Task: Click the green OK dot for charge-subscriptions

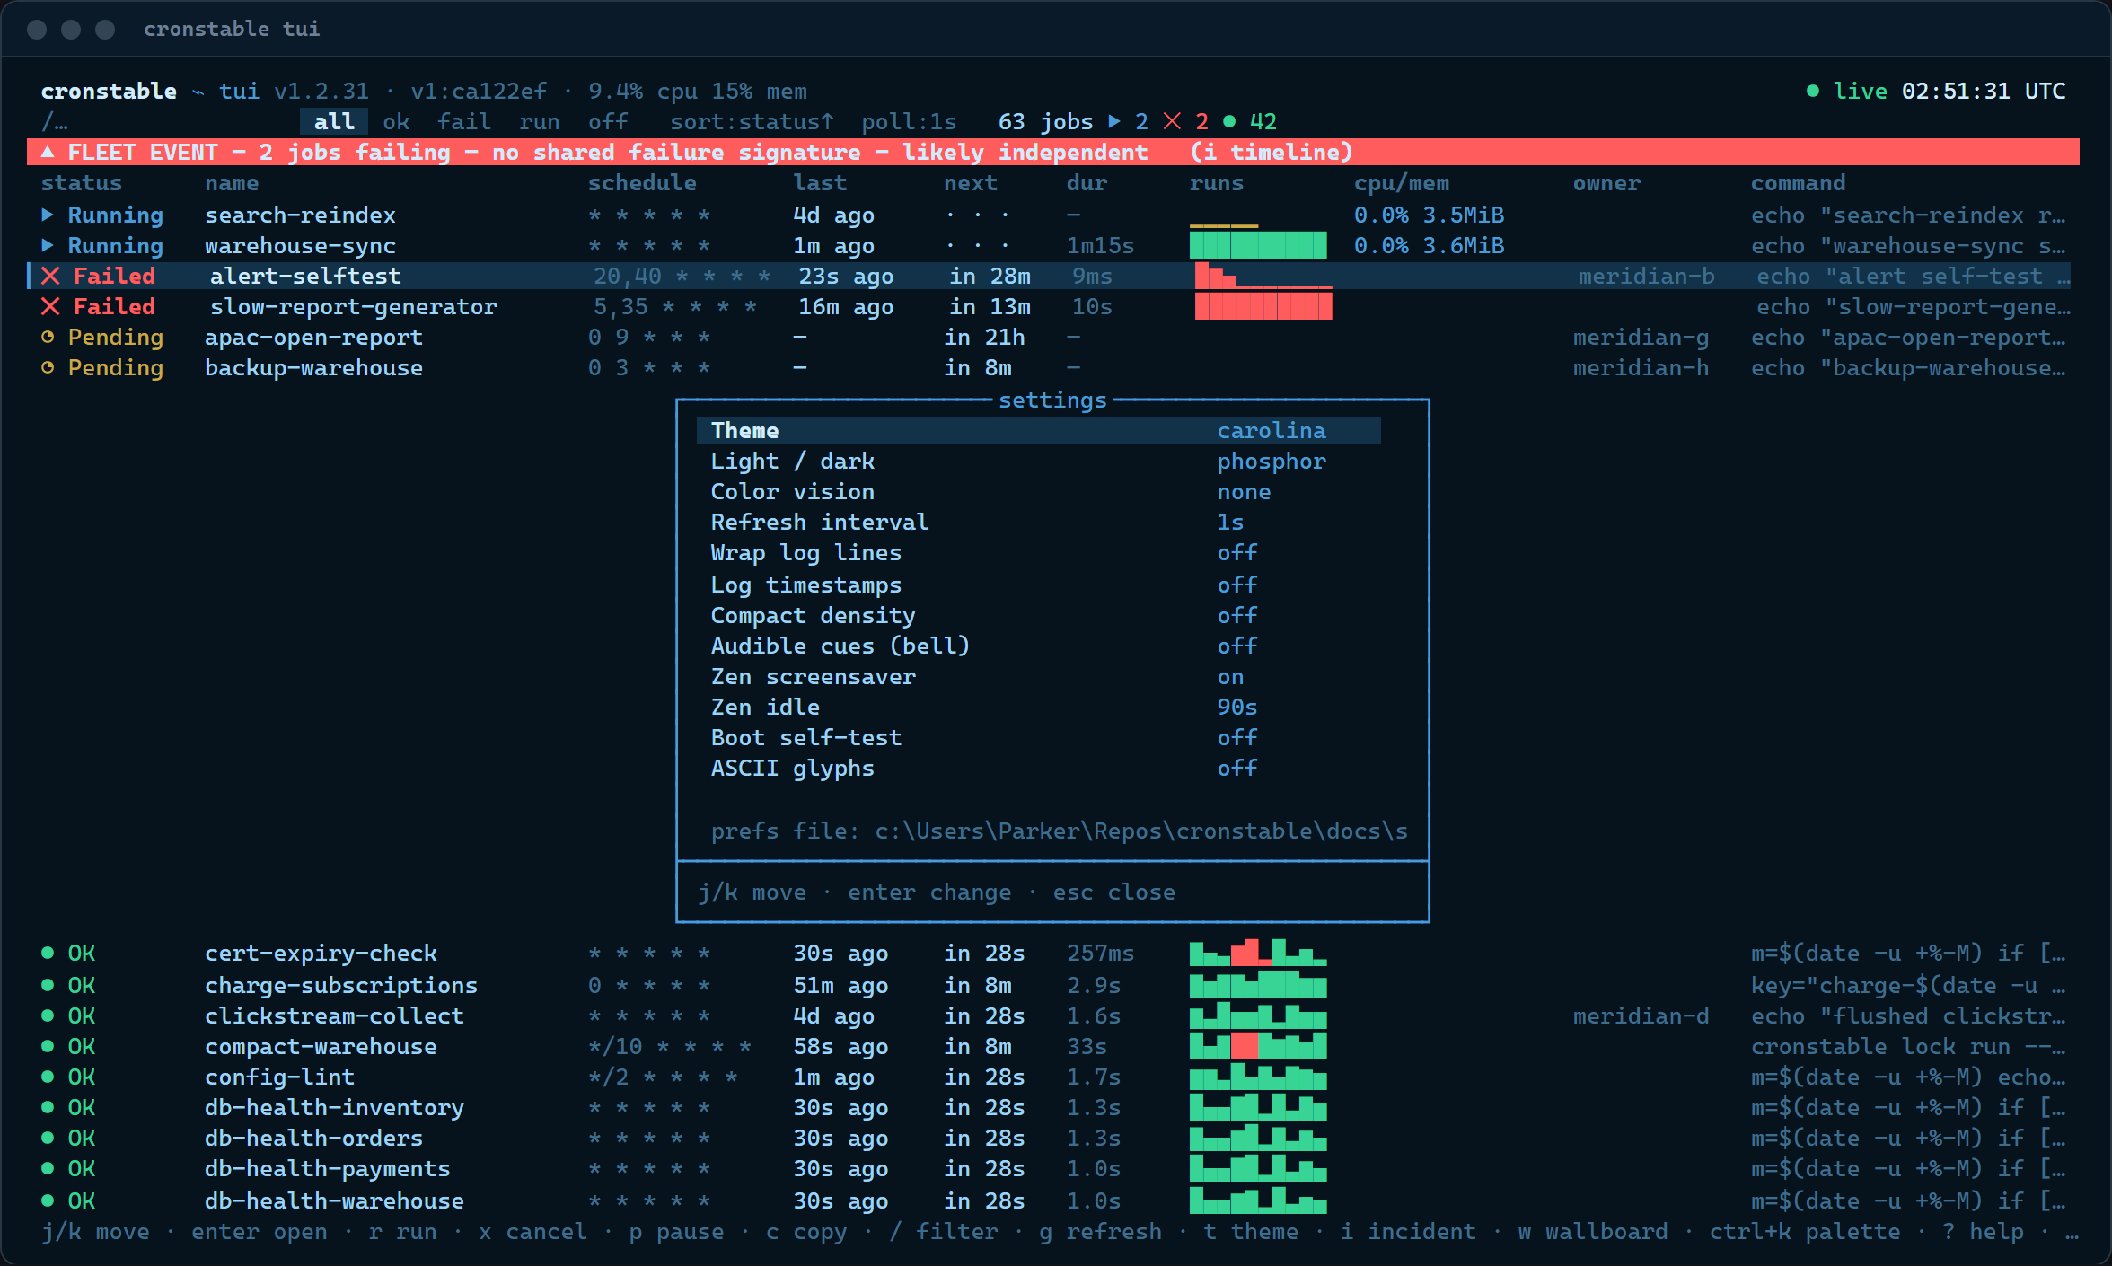Action: coord(48,985)
